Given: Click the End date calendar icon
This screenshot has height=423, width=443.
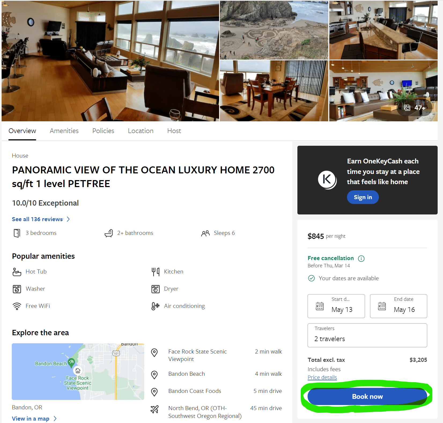Looking at the screenshot, I should [382, 306].
